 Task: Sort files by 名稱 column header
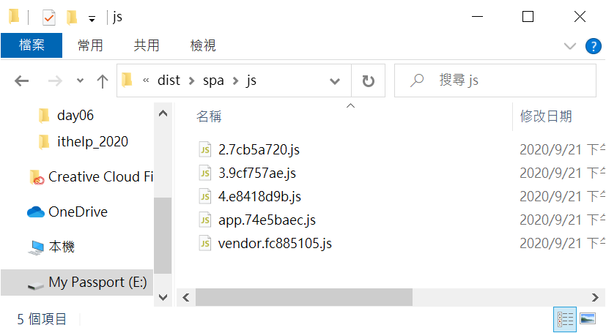(209, 116)
